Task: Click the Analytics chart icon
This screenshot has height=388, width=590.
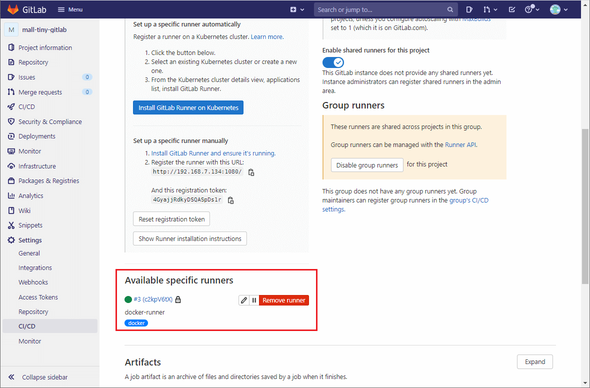Action: coord(11,195)
